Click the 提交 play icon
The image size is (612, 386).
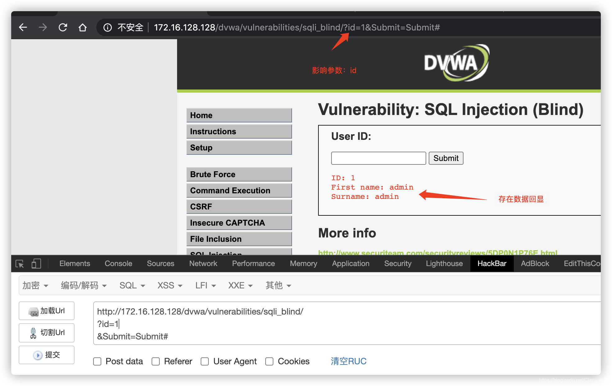pos(38,355)
